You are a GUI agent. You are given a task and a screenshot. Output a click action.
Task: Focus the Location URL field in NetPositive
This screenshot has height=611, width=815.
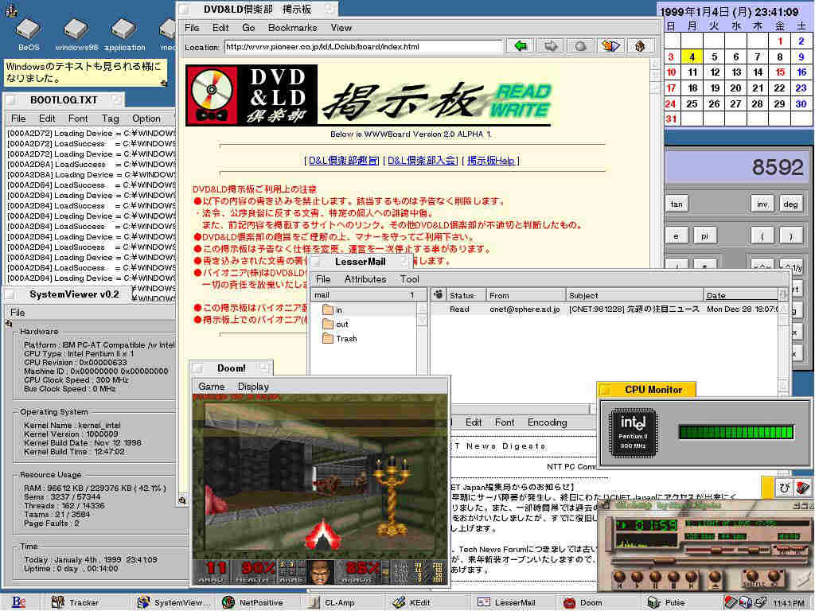364,47
